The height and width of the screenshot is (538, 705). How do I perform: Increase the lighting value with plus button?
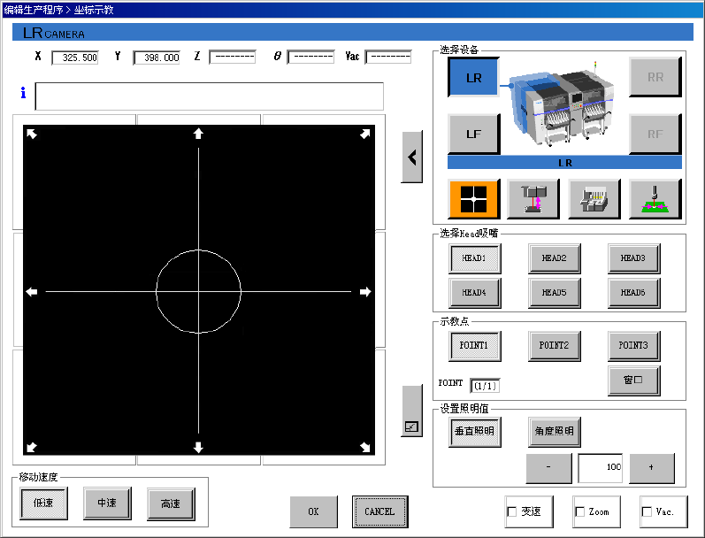coord(652,468)
